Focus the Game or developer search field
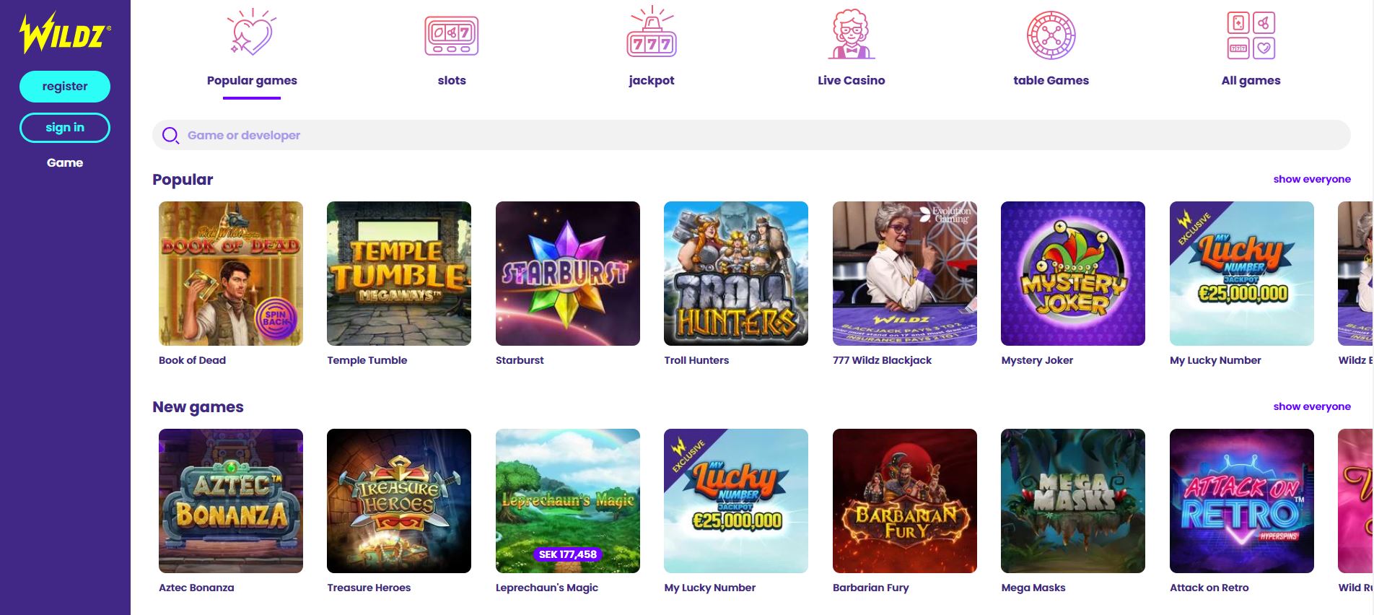 pos(751,135)
